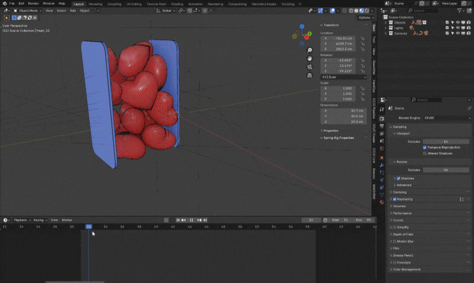Open the Render menu in top bar
The image size is (474, 283).
click(34, 4)
